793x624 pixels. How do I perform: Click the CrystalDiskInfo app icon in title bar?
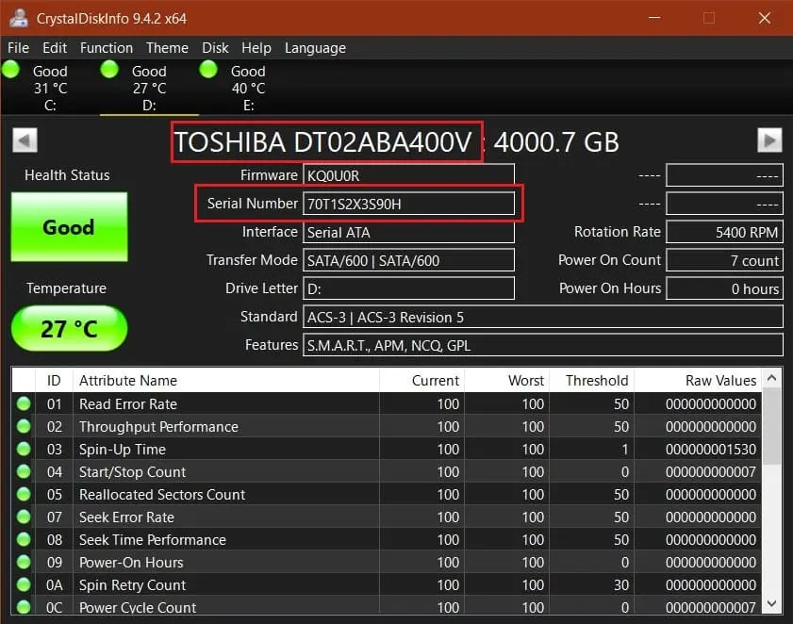[x=19, y=18]
